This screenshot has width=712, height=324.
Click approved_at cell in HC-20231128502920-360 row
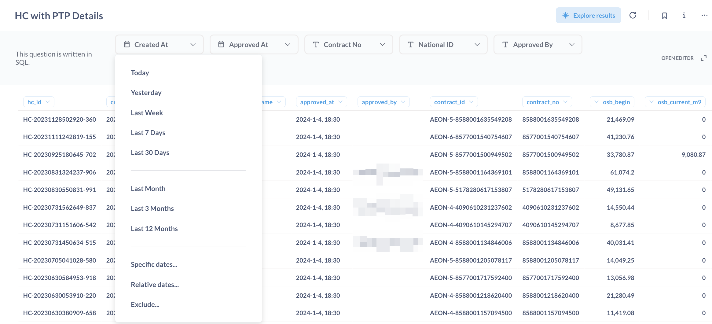coord(318,120)
